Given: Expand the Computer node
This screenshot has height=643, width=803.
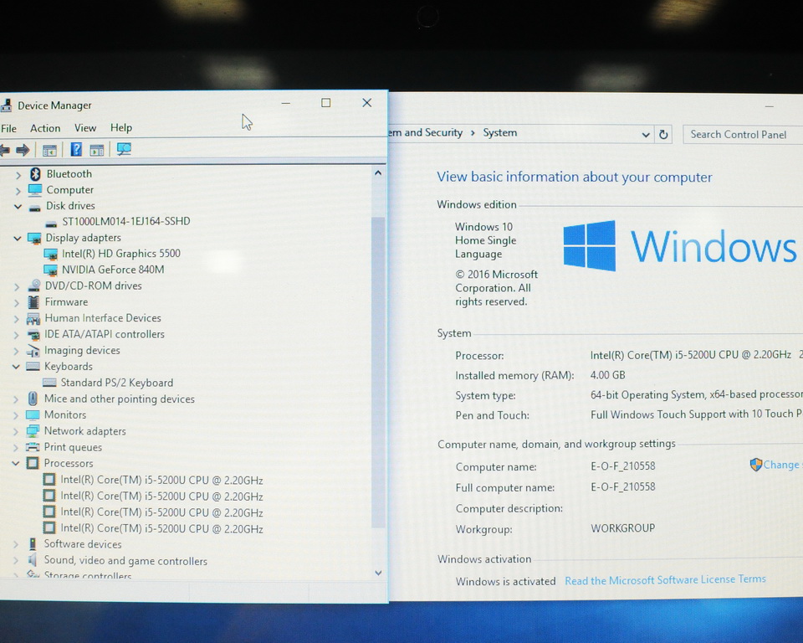Looking at the screenshot, I should pyautogui.click(x=18, y=191).
